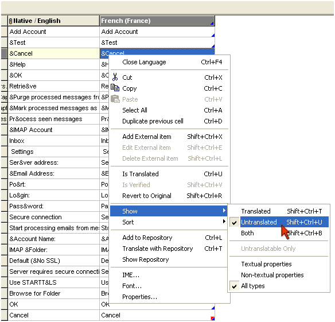Select the Use STARTT&LS cell

pyautogui.click(x=53, y=282)
